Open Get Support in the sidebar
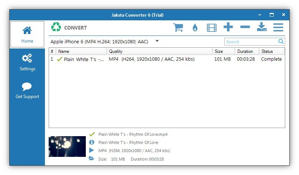 [27, 91]
